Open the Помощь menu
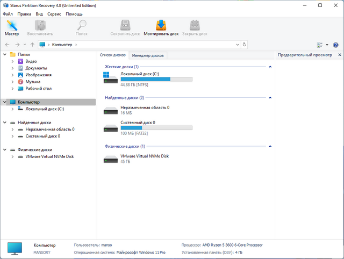The width and height of the screenshot is (344, 259). 74,13
